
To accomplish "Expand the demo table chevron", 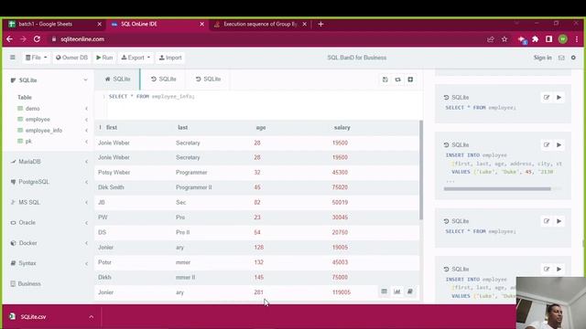I will 86,109.
